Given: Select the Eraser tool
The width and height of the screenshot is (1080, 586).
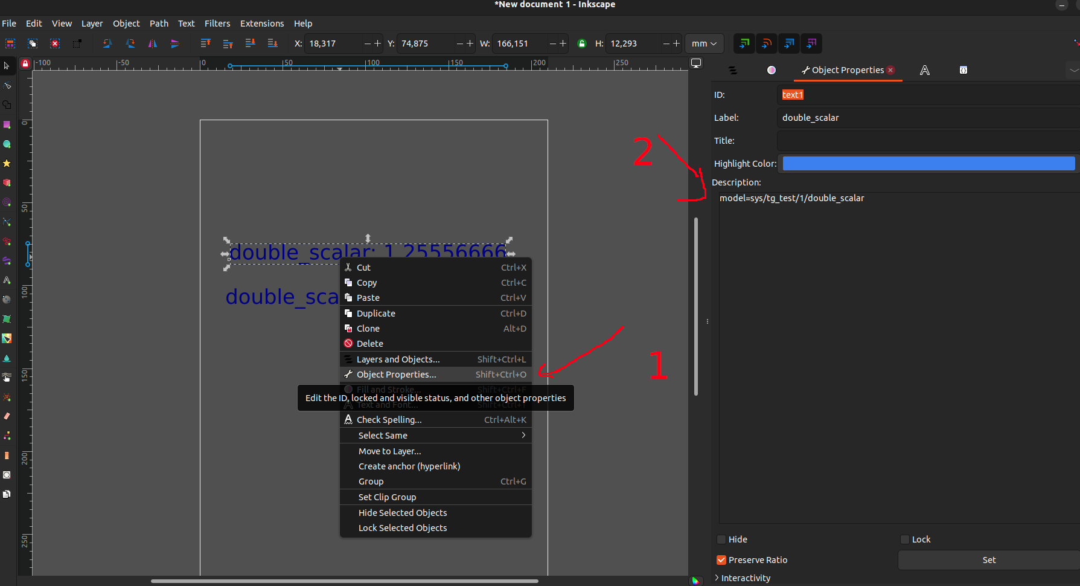Looking at the screenshot, I should [7, 416].
